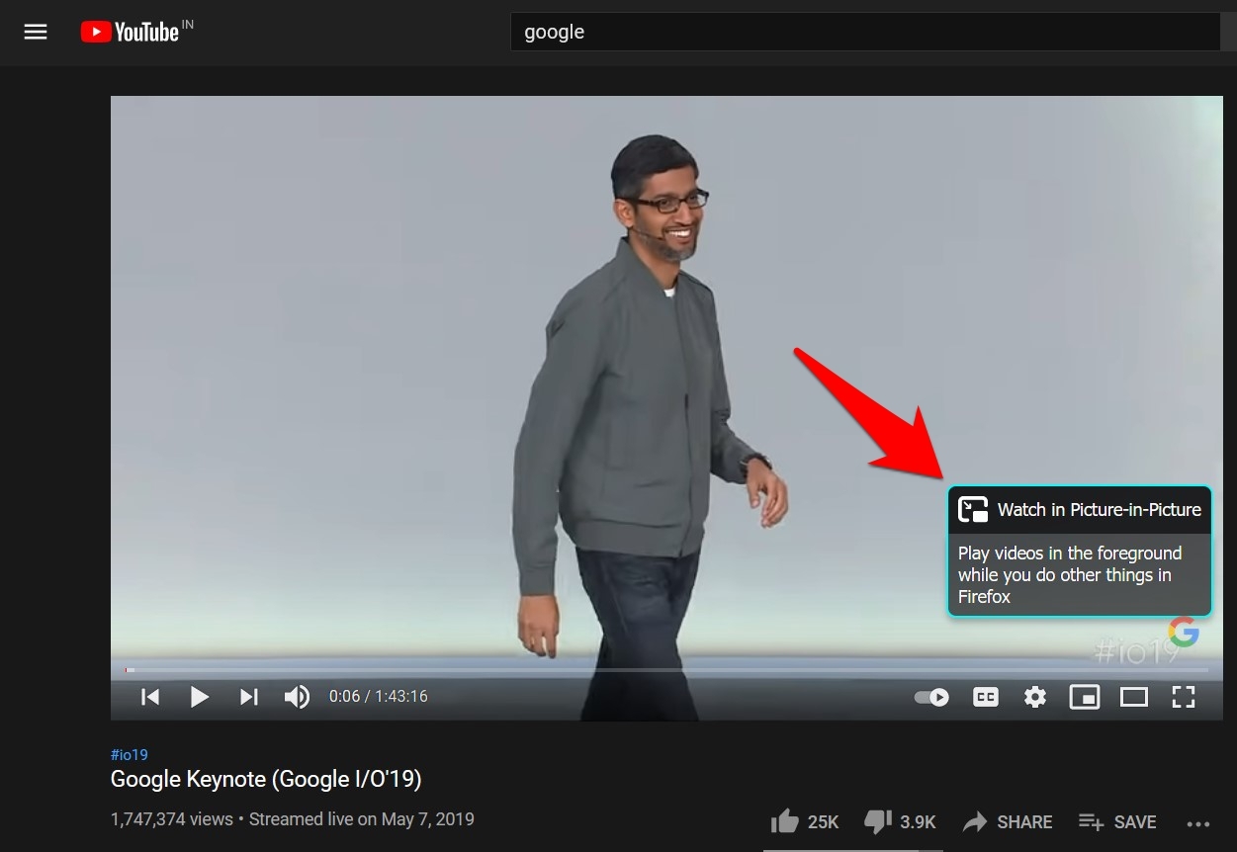Like the video with thumbs up
Screen dimensions: 1237x852
785,821
